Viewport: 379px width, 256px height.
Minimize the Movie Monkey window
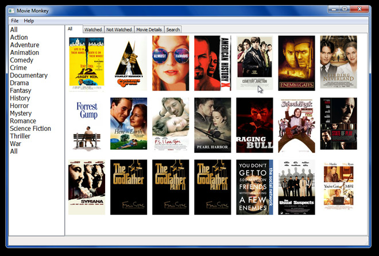(334, 9)
